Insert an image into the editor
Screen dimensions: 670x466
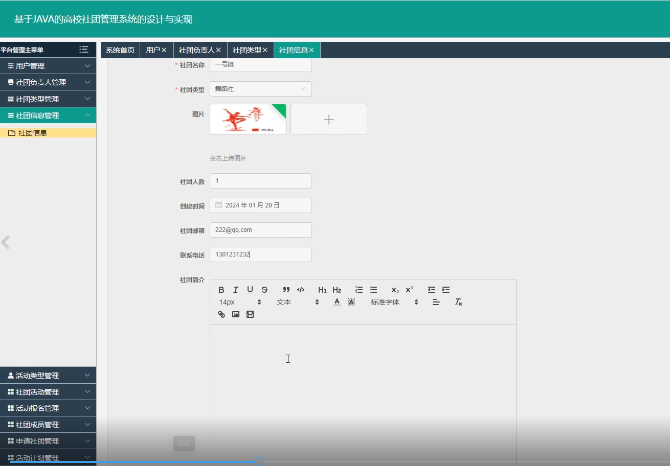pyautogui.click(x=236, y=314)
